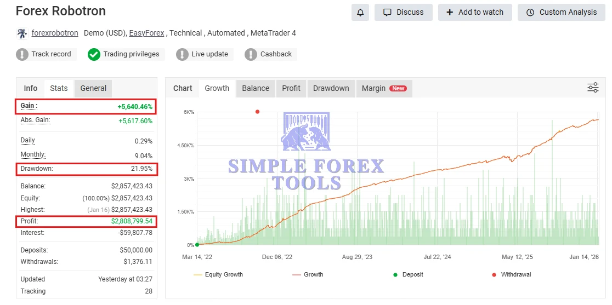The width and height of the screenshot is (612, 305).
Task: Click the Cashback status icon
Action: click(x=251, y=54)
